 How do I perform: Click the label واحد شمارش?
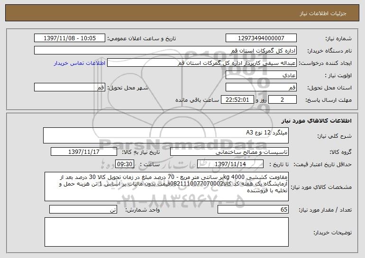click(143, 210)
